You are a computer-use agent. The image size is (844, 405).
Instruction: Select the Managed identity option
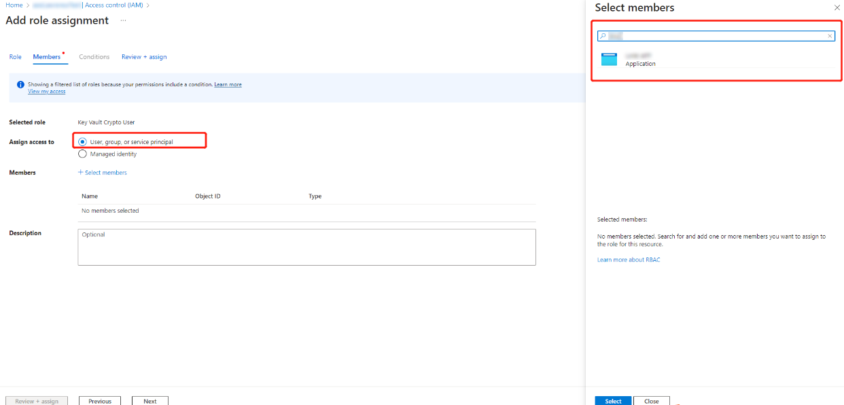click(82, 154)
